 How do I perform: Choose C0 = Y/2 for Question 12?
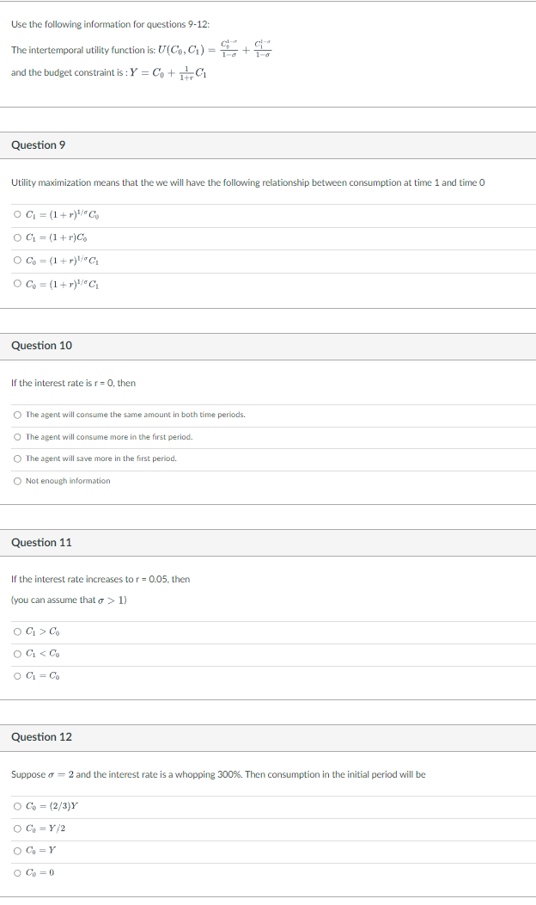[16, 828]
